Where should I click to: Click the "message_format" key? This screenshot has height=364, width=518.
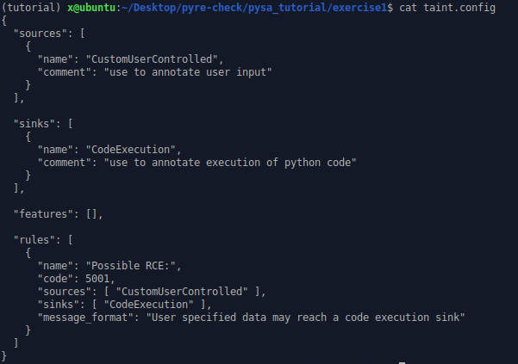click(85, 318)
